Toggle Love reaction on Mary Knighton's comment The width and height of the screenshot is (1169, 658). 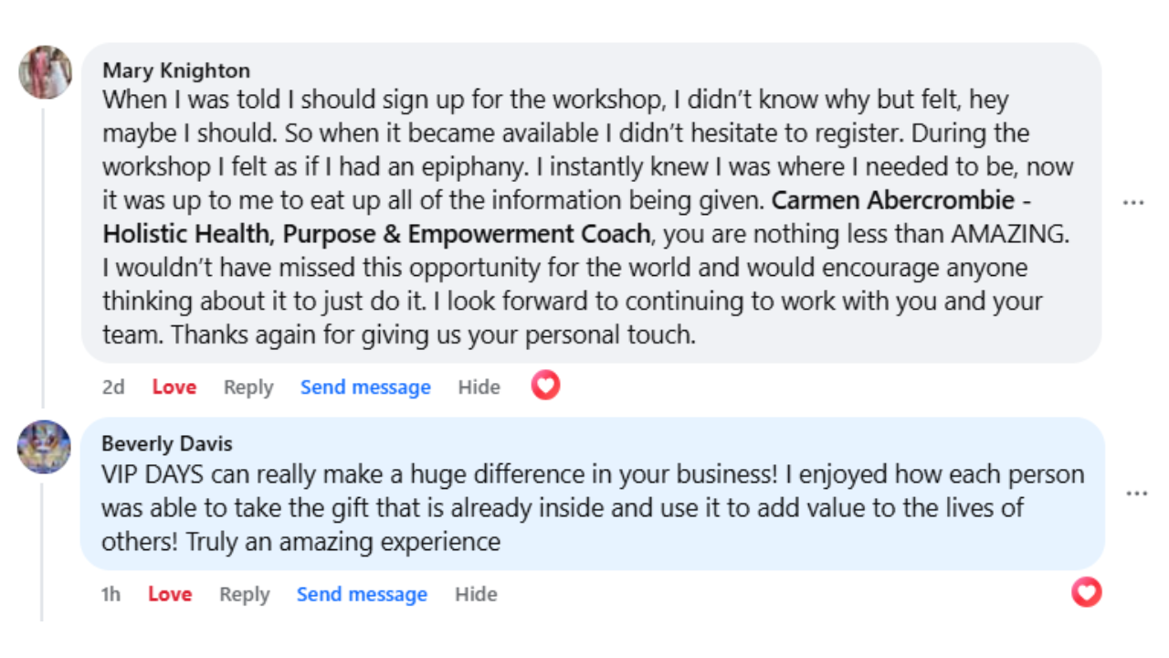(x=174, y=387)
